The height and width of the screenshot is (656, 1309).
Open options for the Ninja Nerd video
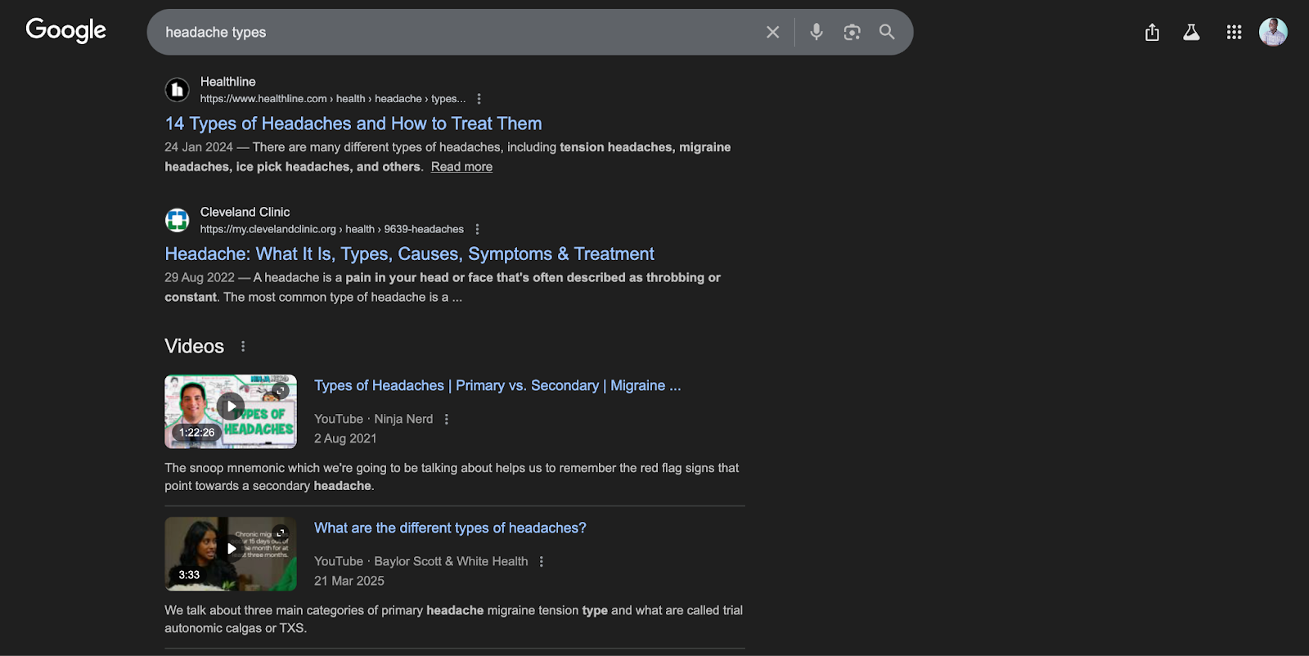coord(447,420)
